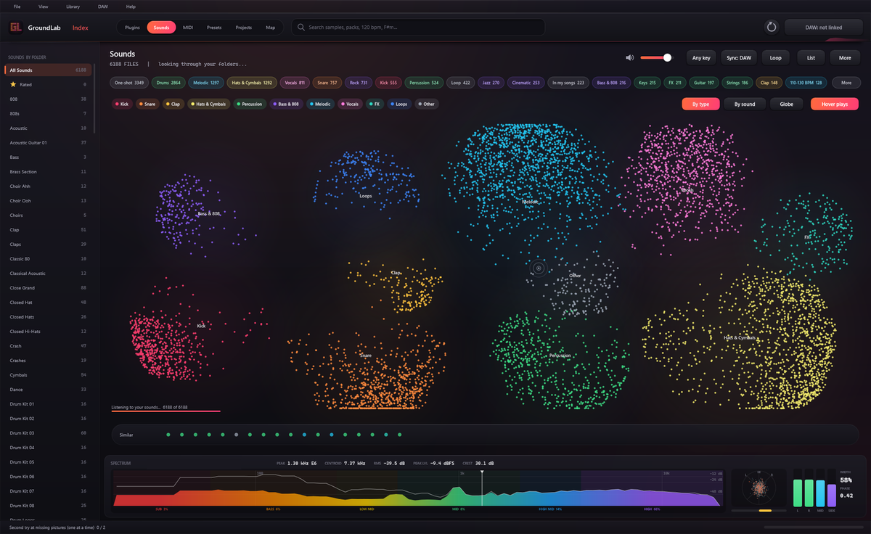Click the first green dot in Similar row
871x534 pixels.
click(x=168, y=435)
